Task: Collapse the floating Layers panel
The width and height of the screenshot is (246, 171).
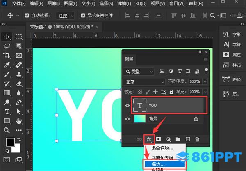Action: tap(200, 52)
